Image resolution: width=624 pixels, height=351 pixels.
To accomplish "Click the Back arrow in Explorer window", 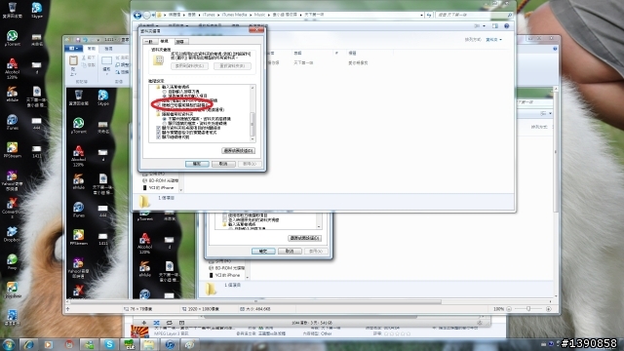I will (x=137, y=16).
